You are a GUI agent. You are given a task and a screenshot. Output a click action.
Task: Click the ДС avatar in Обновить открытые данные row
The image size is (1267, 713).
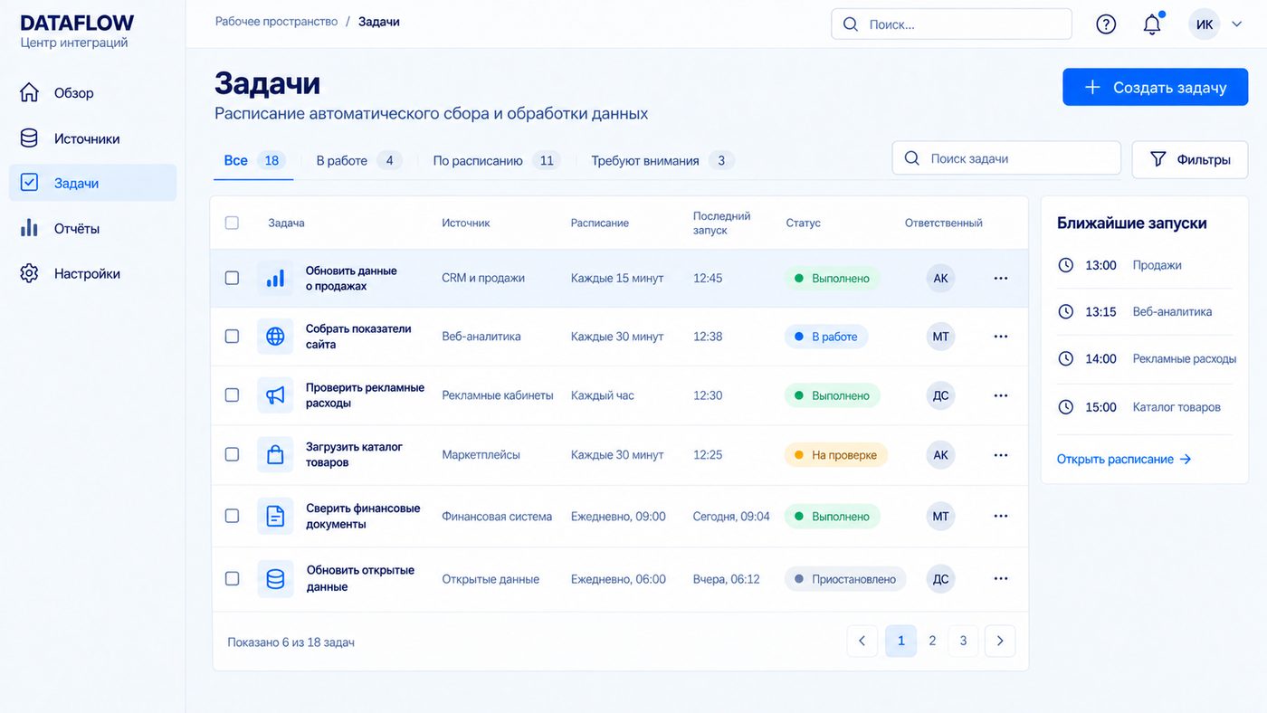[940, 578]
